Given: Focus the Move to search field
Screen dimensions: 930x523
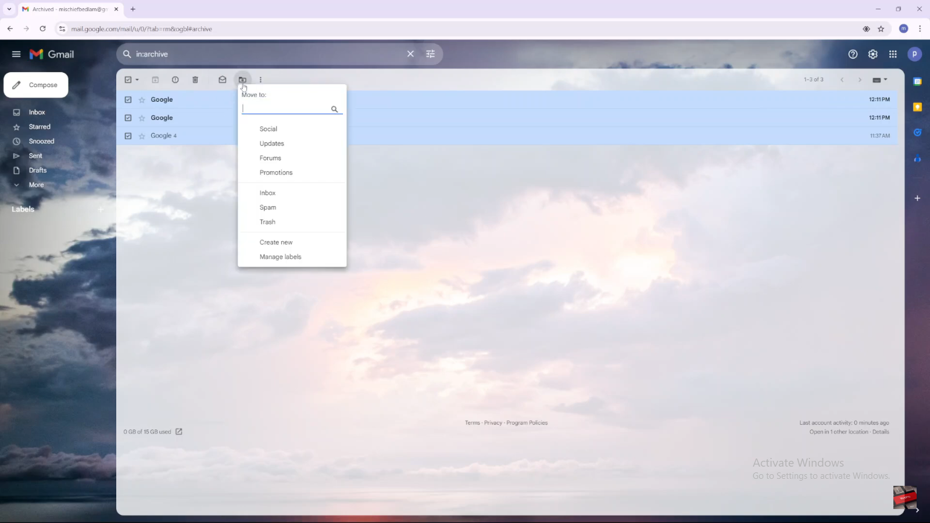Looking at the screenshot, I should [x=286, y=109].
